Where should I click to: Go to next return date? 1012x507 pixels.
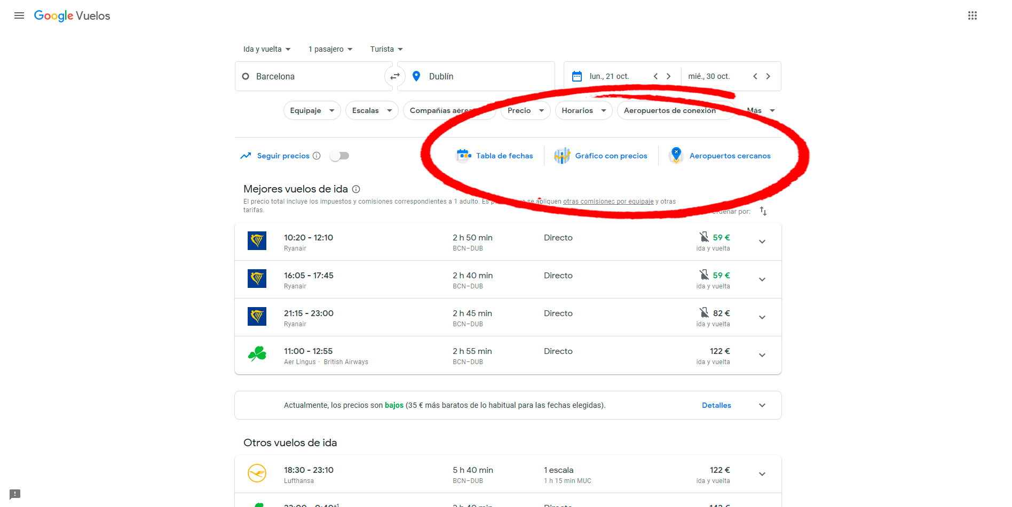tap(768, 76)
